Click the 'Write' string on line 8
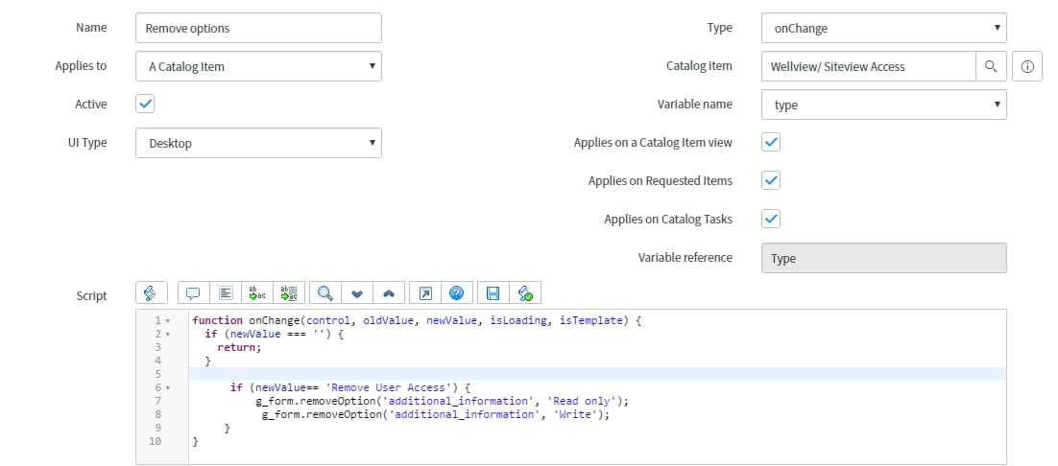This screenshot has width=1058, height=466. point(575,415)
